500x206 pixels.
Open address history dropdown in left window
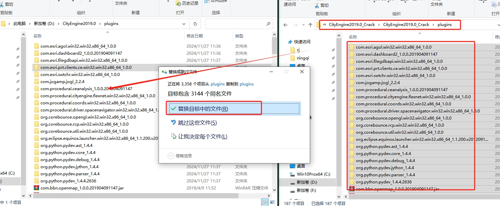184,24
